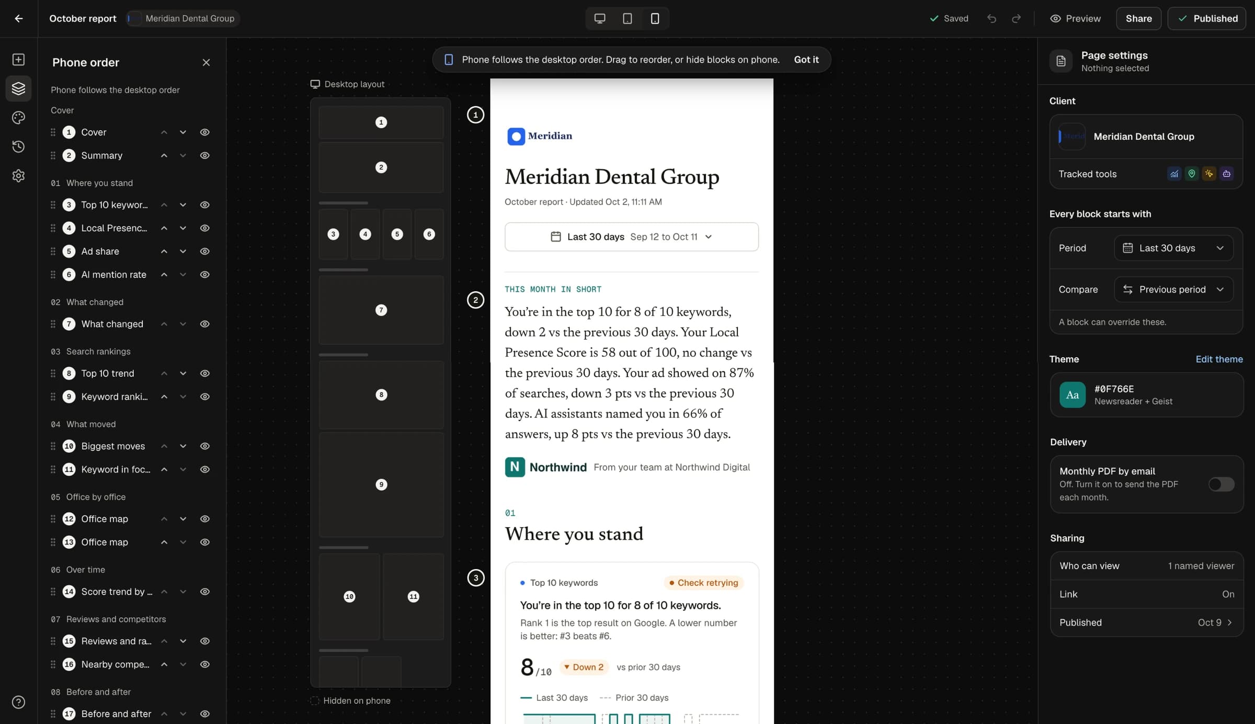Enable Monthly PDF by email switch
This screenshot has width=1255, height=724.
tap(1221, 484)
